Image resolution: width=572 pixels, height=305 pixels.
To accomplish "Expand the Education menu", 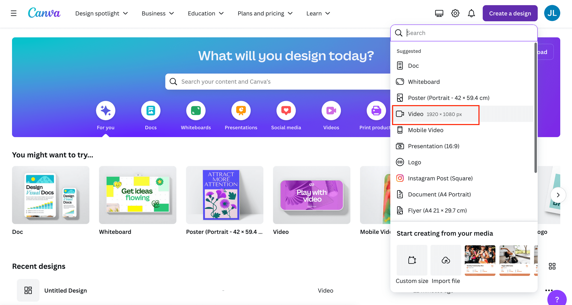I will [206, 13].
